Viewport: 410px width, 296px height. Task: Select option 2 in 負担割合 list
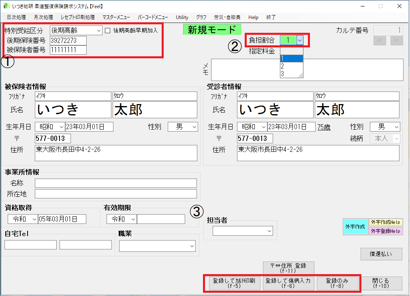(282, 66)
